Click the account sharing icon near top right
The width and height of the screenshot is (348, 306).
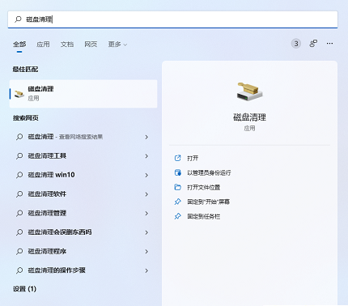pos(313,44)
